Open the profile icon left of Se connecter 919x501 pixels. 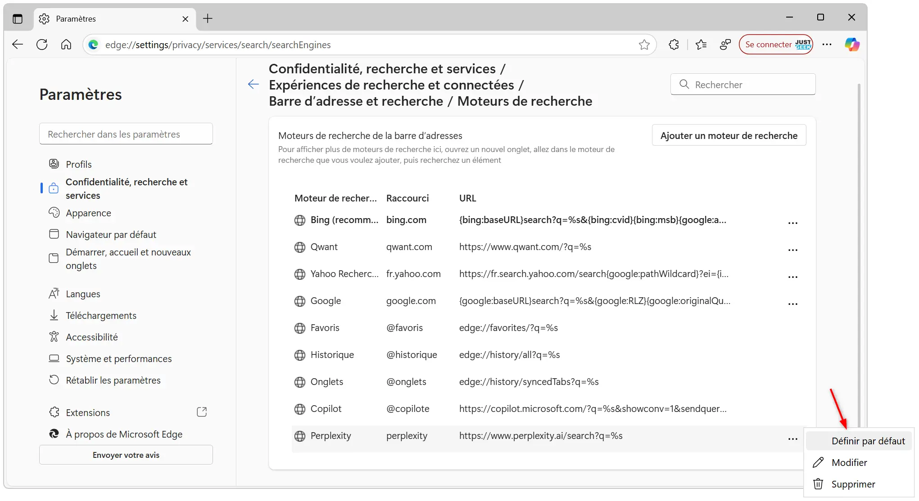click(x=725, y=45)
